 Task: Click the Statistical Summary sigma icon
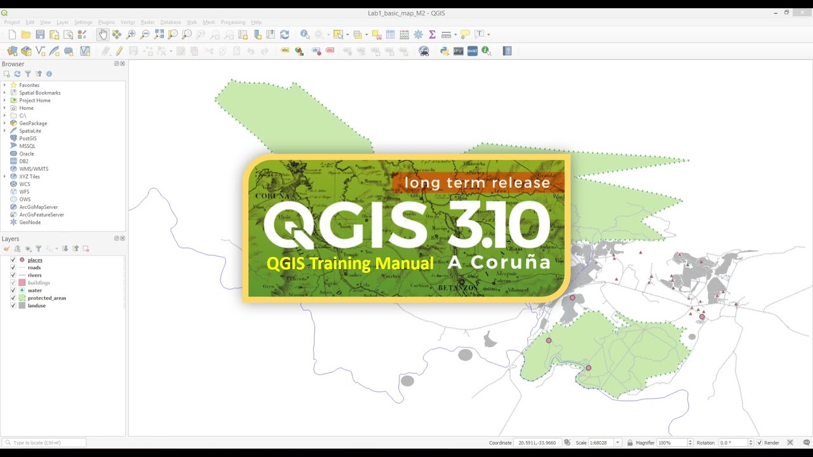point(433,34)
